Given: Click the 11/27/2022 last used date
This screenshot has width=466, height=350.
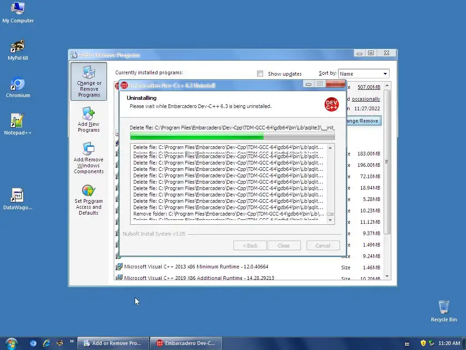Looking at the screenshot, I should 367,108.
